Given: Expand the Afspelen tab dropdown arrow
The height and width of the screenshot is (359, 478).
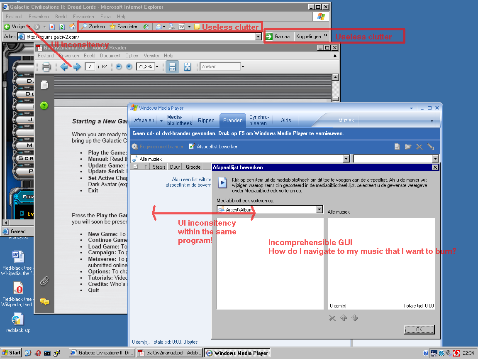Looking at the screenshot, I should 161,121.
